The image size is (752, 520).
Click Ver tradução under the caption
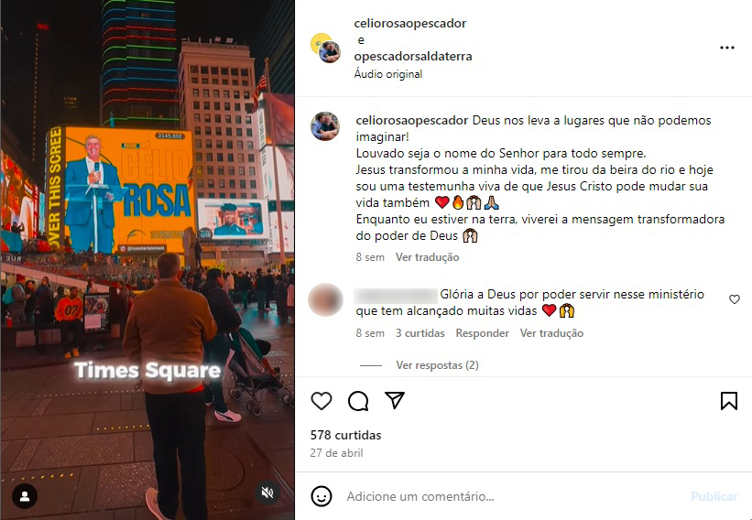[428, 257]
